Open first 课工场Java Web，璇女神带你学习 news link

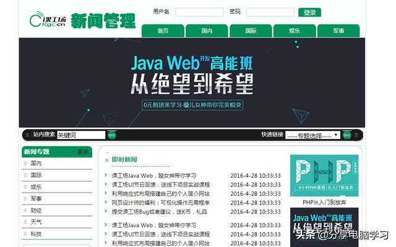click(x=154, y=175)
